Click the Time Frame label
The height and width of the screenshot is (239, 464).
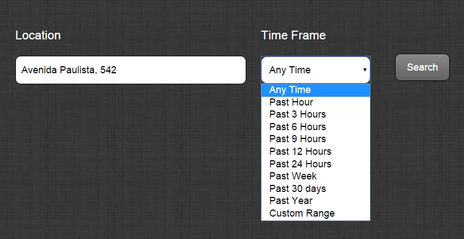(293, 35)
